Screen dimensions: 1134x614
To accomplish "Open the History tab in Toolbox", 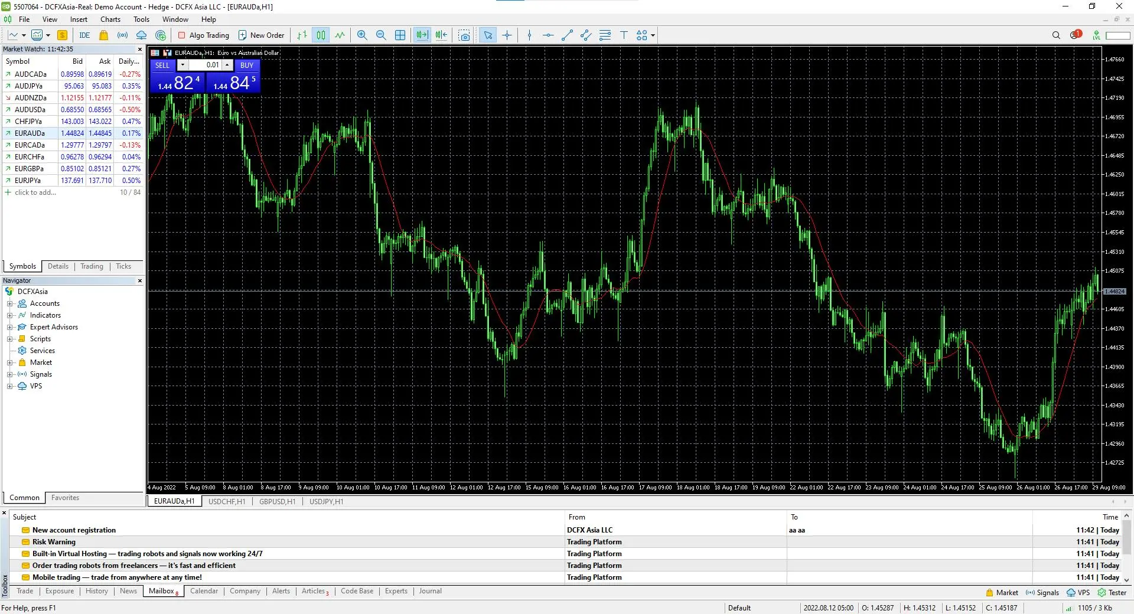I will (x=97, y=592).
